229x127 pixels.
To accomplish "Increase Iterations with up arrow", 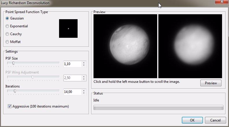I will click(84, 90).
